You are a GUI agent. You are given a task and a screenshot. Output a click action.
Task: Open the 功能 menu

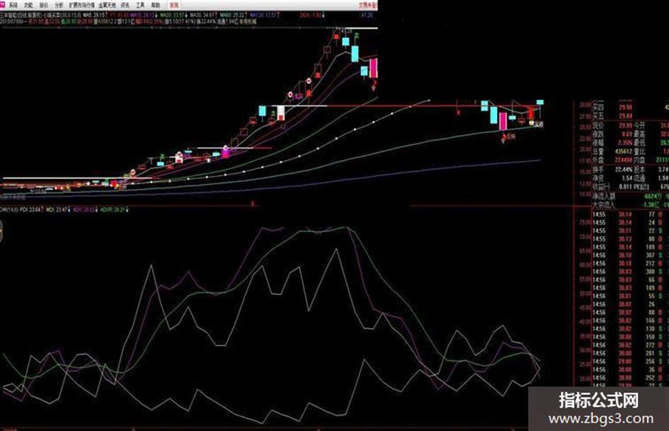28,6
